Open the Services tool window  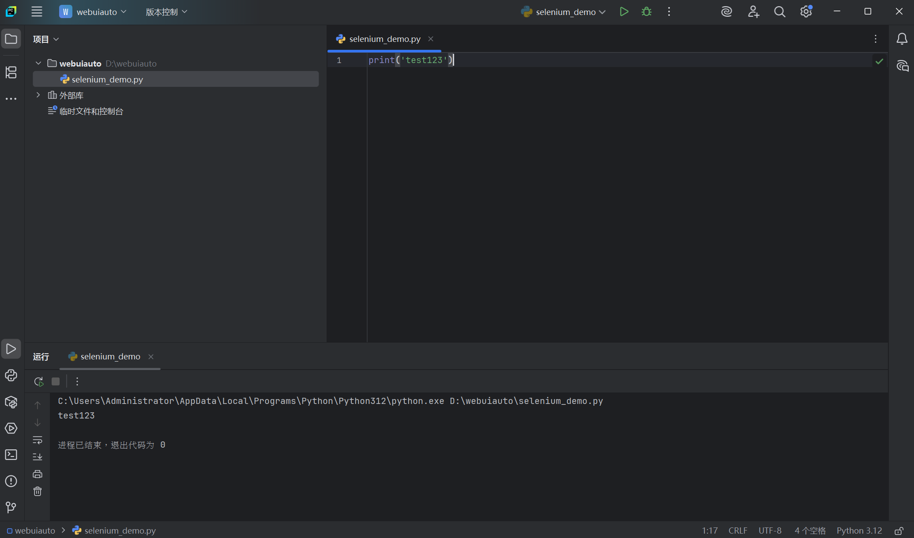(x=11, y=429)
